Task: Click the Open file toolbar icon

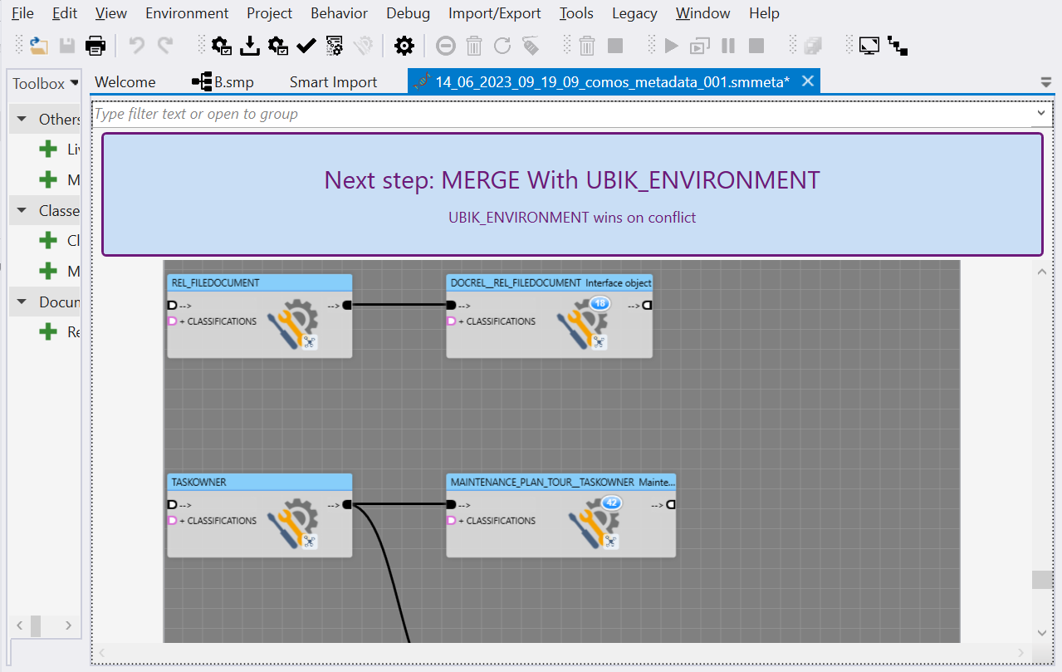Action: pos(38,46)
